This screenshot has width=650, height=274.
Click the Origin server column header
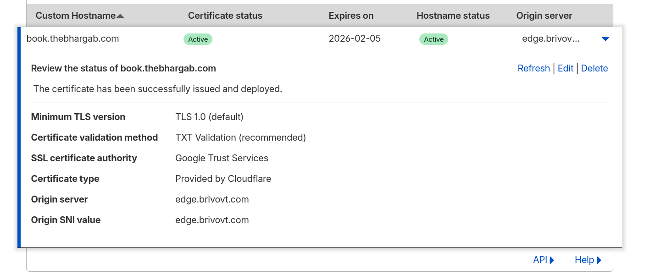pos(544,16)
